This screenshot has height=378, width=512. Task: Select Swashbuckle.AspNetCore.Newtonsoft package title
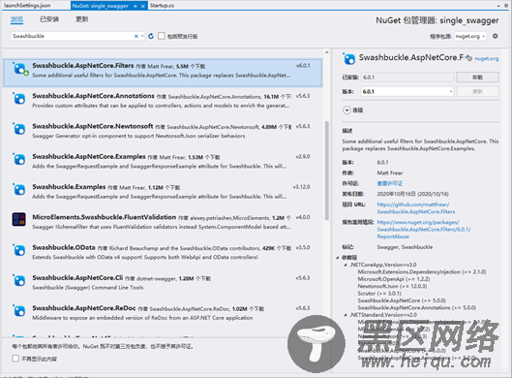92,126
